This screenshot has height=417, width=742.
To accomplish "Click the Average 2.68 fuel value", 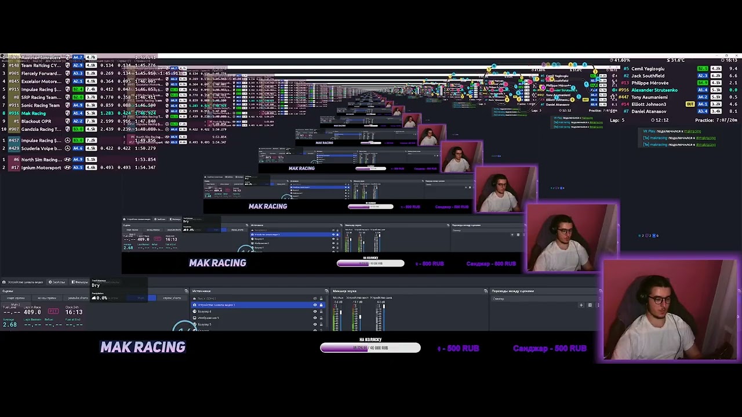I will tap(10, 325).
